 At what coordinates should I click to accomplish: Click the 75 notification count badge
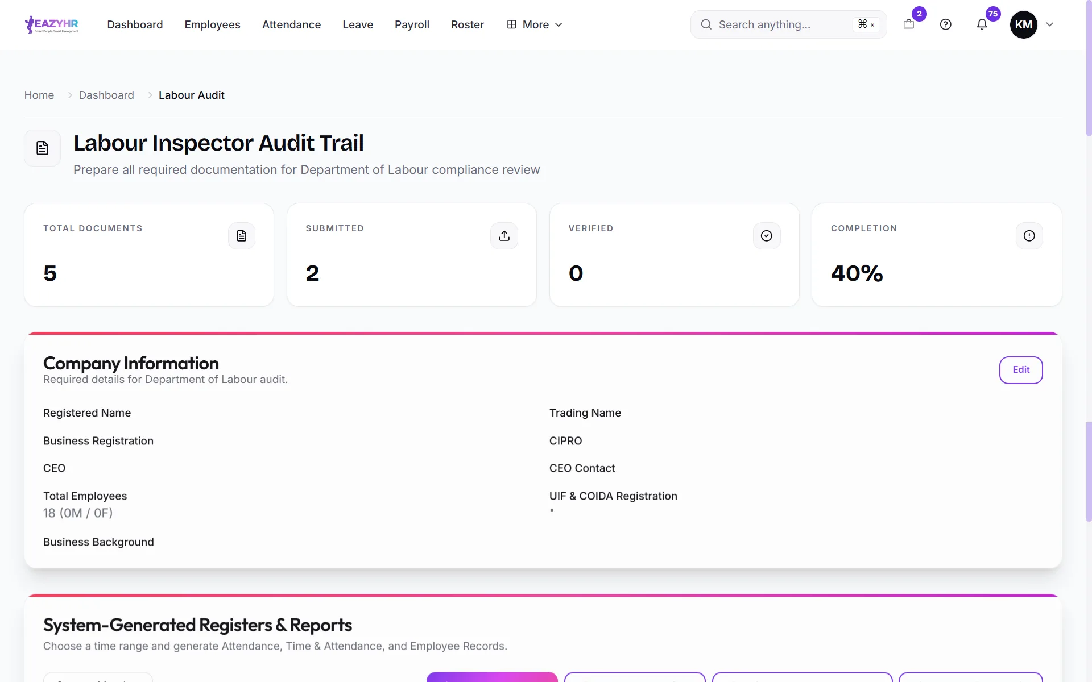992,14
